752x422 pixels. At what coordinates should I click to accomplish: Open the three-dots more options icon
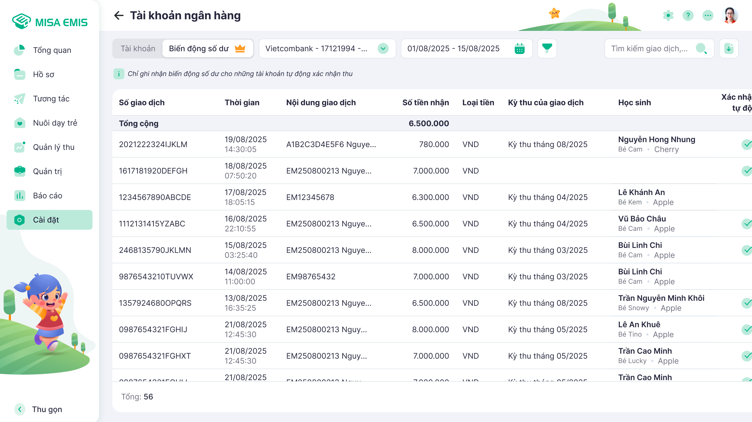708,15
